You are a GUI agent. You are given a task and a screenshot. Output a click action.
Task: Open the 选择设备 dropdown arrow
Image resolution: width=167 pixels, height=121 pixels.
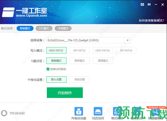128,40
